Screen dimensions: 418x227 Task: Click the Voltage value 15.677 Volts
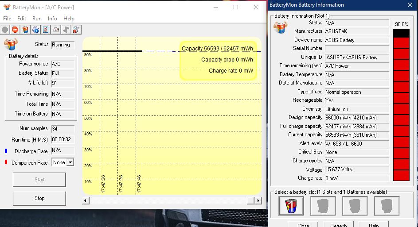tap(357, 169)
